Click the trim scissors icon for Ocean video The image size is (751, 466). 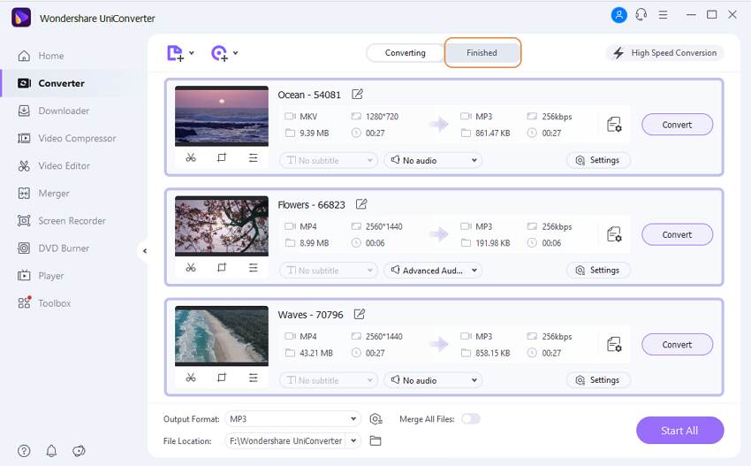[x=191, y=157]
